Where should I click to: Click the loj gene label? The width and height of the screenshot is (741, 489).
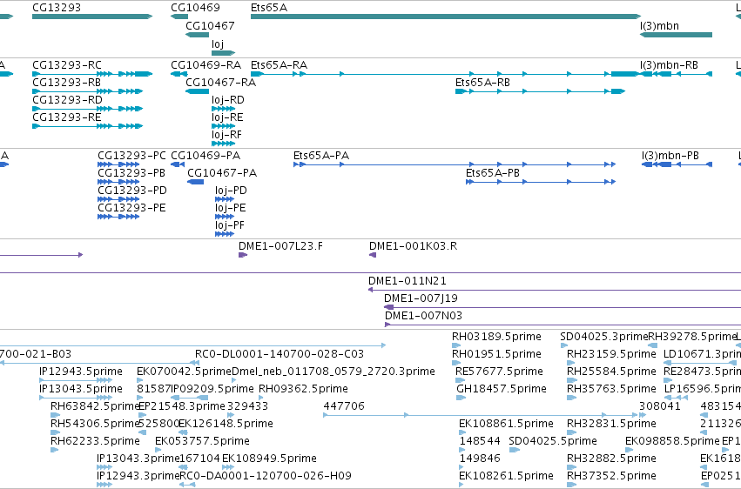[218, 44]
